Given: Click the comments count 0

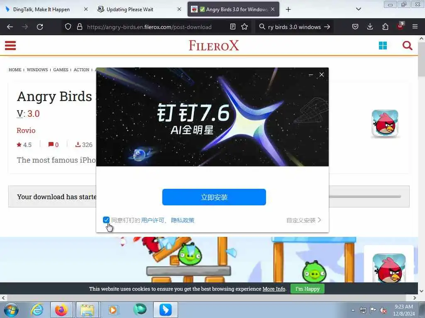Looking at the screenshot, I should point(54,145).
